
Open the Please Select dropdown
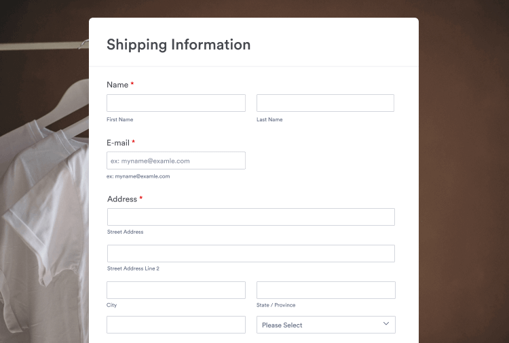pos(319,325)
